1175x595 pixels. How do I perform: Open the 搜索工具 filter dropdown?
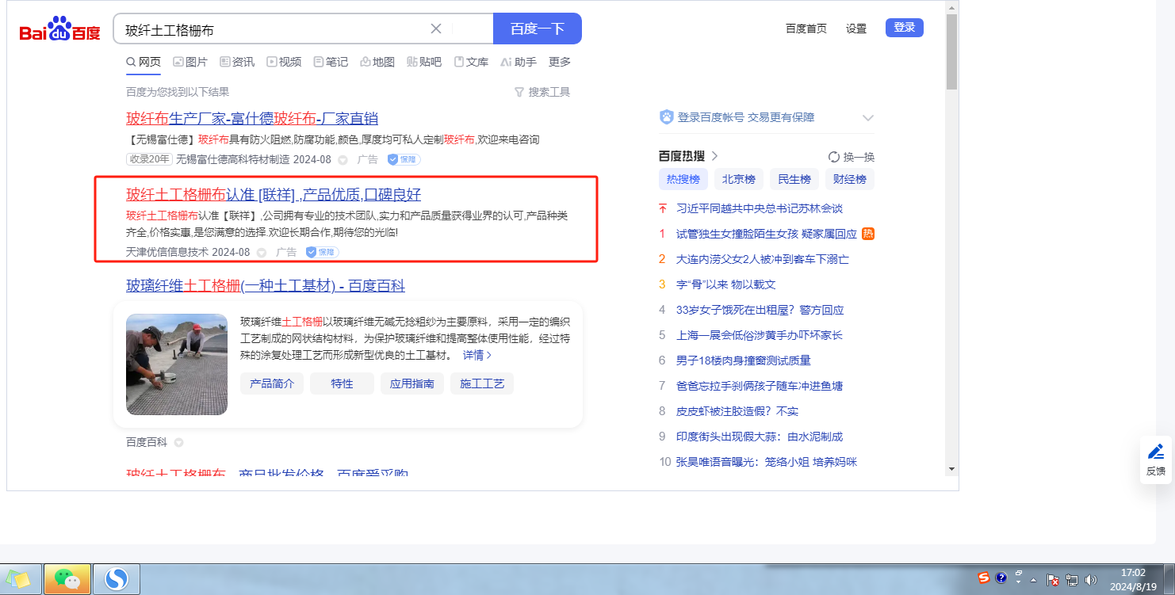pyautogui.click(x=542, y=92)
